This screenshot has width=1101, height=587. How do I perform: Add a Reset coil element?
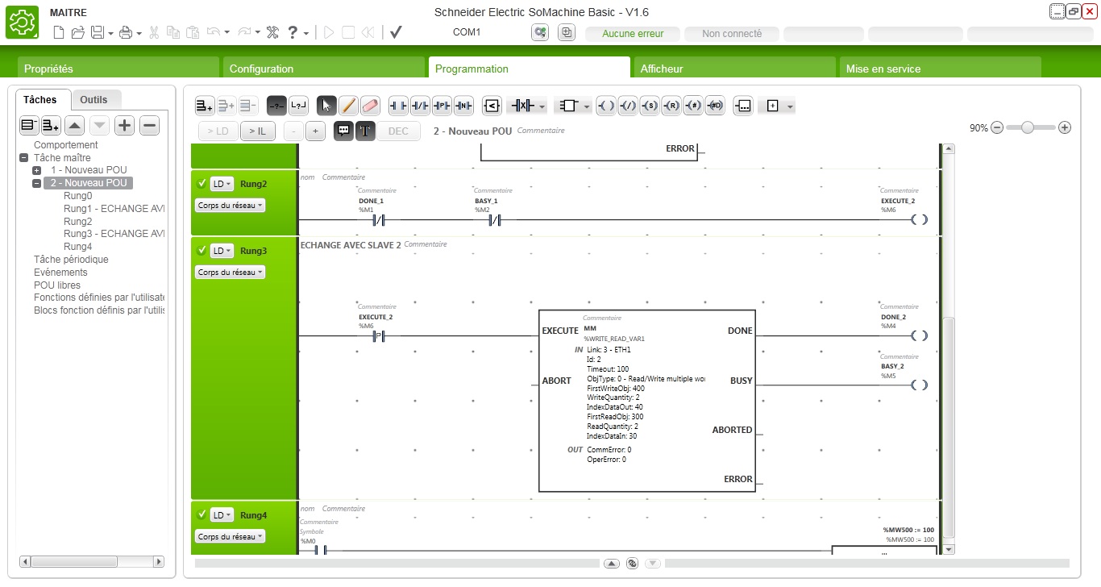tap(671, 106)
